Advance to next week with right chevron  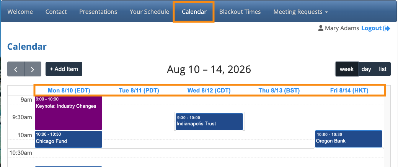click(33, 69)
